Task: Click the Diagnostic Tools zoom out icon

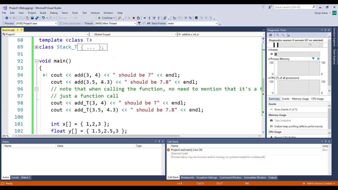Action: coord(283,35)
